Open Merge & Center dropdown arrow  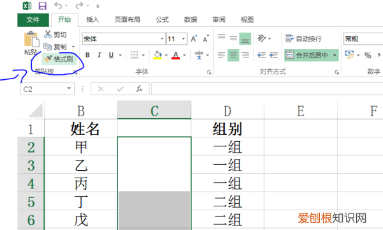tap(335, 56)
